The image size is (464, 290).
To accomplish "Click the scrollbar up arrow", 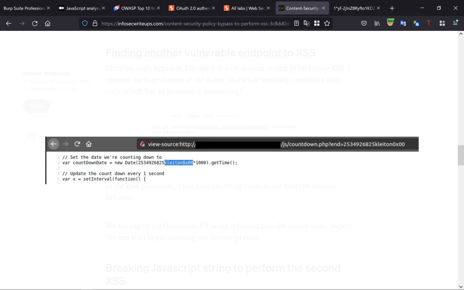I will [461, 34].
